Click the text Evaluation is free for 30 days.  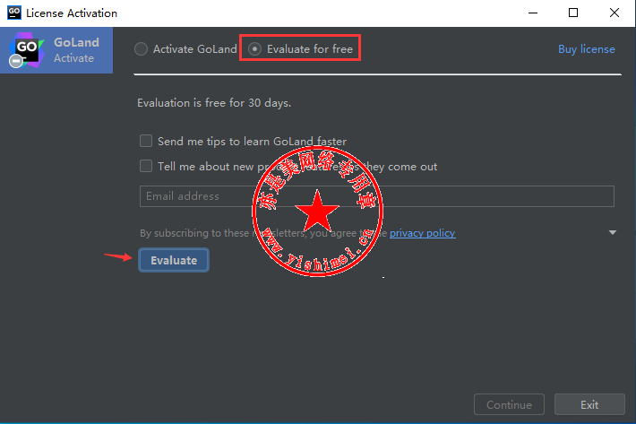214,103
